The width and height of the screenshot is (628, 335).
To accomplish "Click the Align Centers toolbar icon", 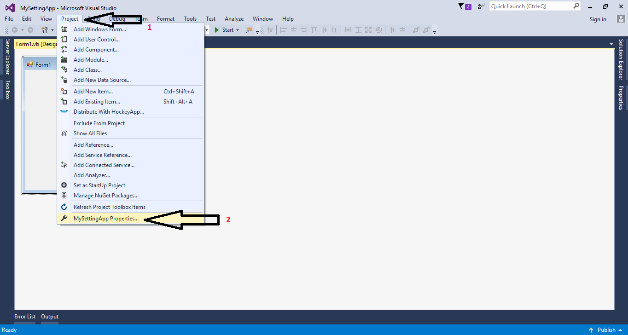I will tap(294, 30).
